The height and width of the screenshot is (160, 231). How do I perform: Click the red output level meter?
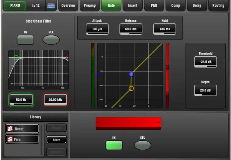pyautogui.click(x=167, y=75)
